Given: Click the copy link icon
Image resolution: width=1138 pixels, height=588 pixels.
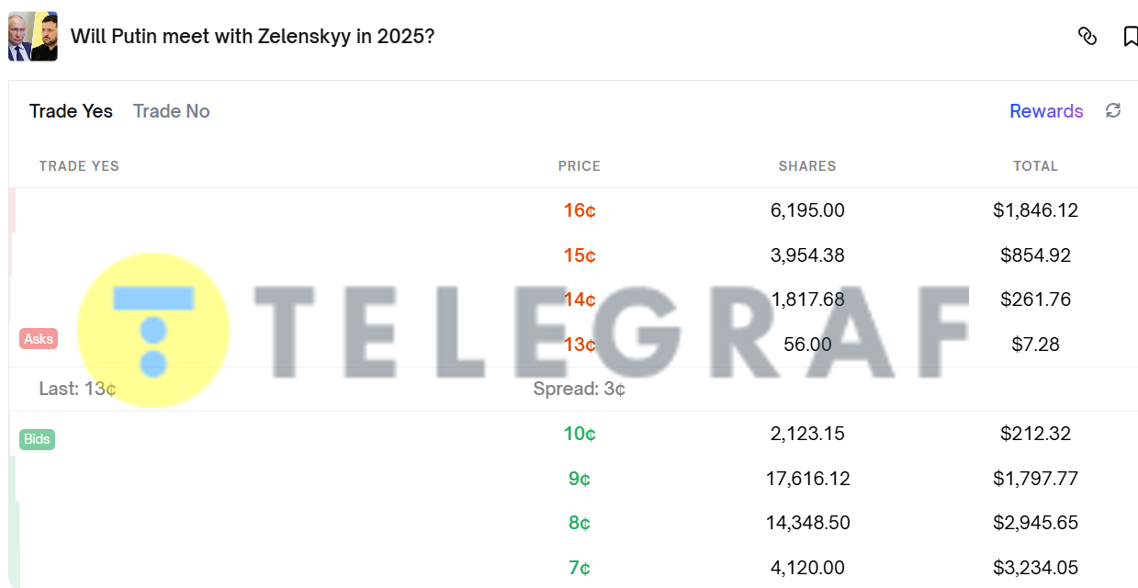Looking at the screenshot, I should pyautogui.click(x=1087, y=37).
